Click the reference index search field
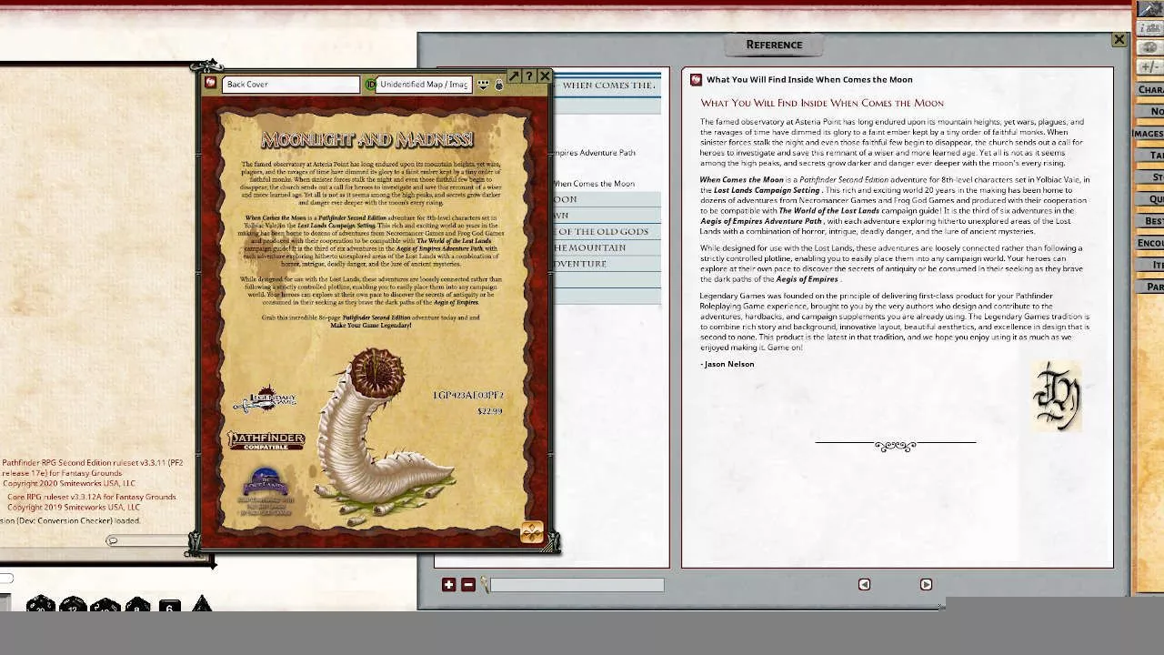1164x655 pixels. pos(577,585)
